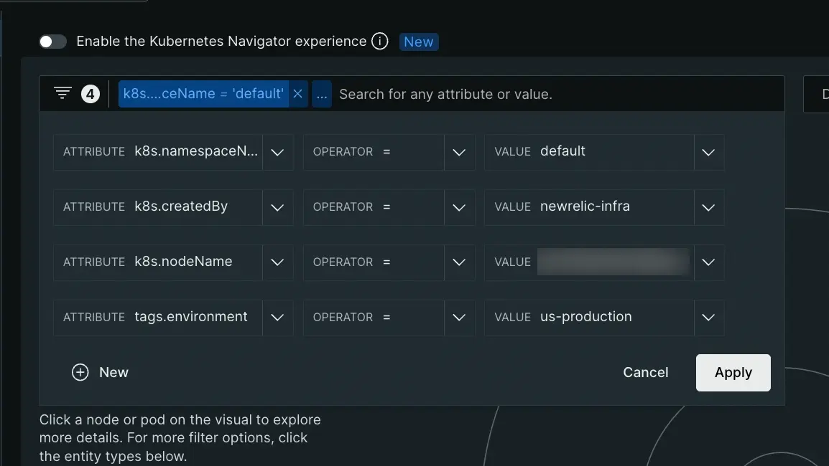The image size is (829, 466).
Task: Click the plus icon to add new filter
Action: pyautogui.click(x=80, y=373)
